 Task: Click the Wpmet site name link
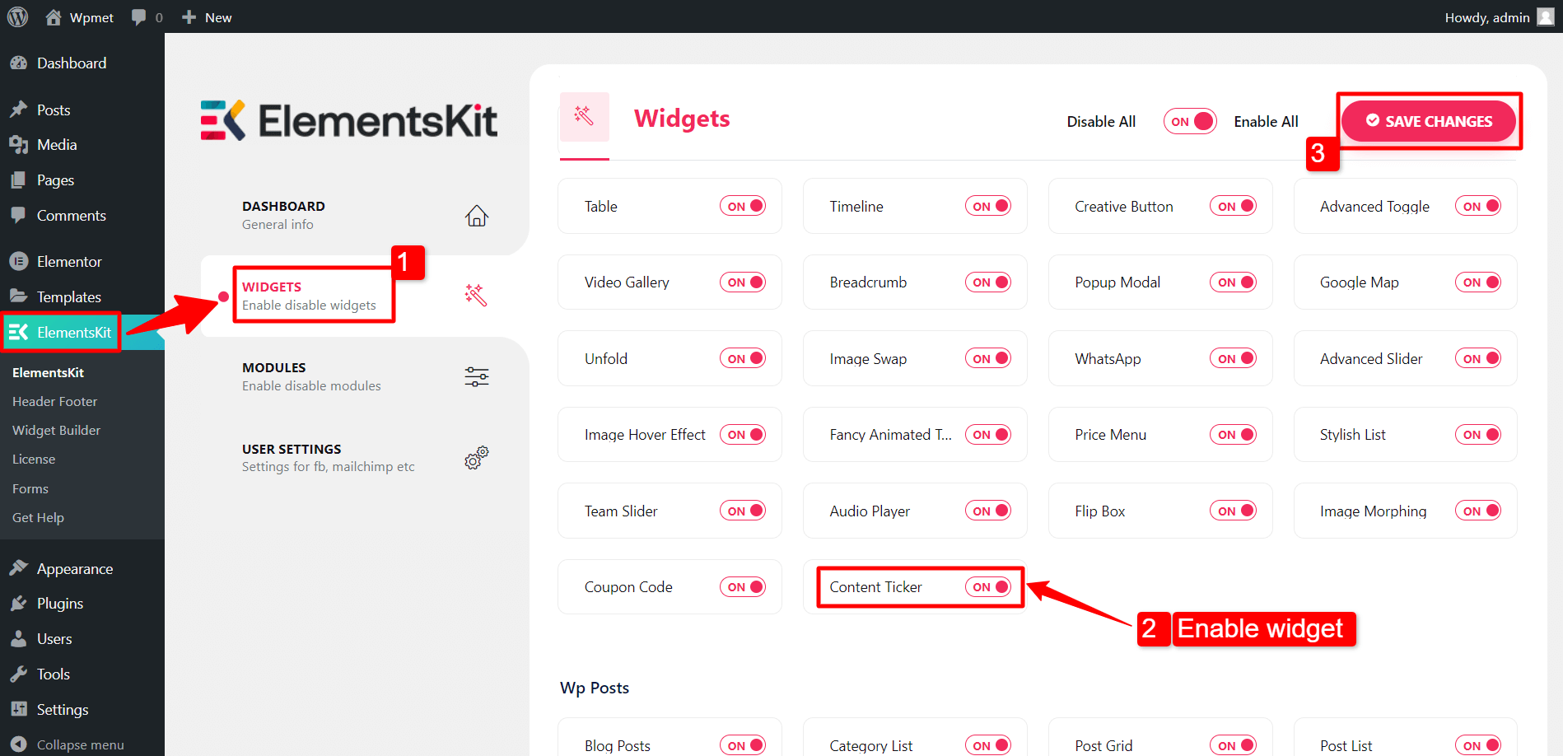click(x=91, y=17)
